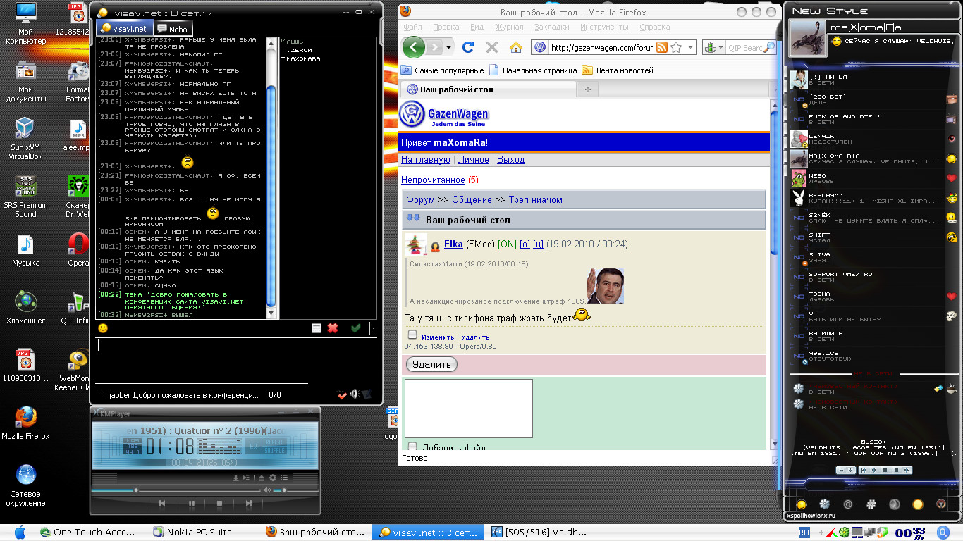Open KMPlayer playlist icon

pos(283,478)
